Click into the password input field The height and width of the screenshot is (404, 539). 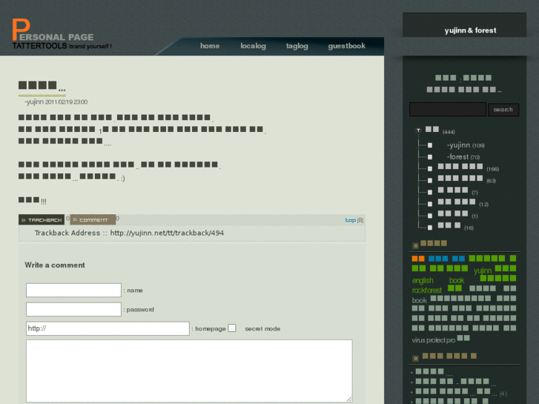[x=73, y=309]
